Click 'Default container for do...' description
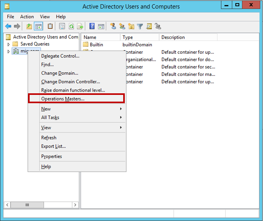Image resolution: width=263 pixels, height=221 pixels. click(x=188, y=59)
